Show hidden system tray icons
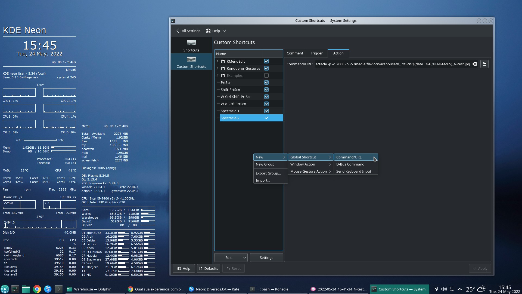Image resolution: width=522 pixels, height=294 pixels. point(460,289)
